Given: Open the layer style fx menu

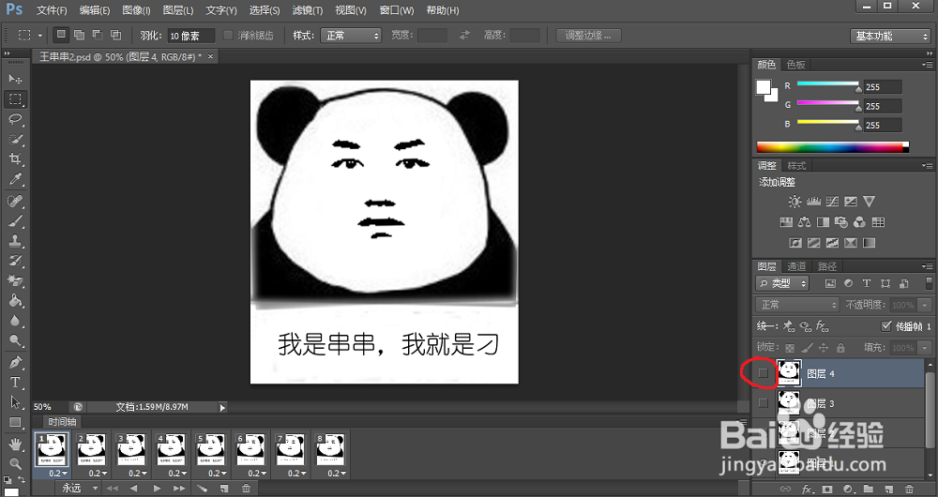Looking at the screenshot, I should pos(807,489).
